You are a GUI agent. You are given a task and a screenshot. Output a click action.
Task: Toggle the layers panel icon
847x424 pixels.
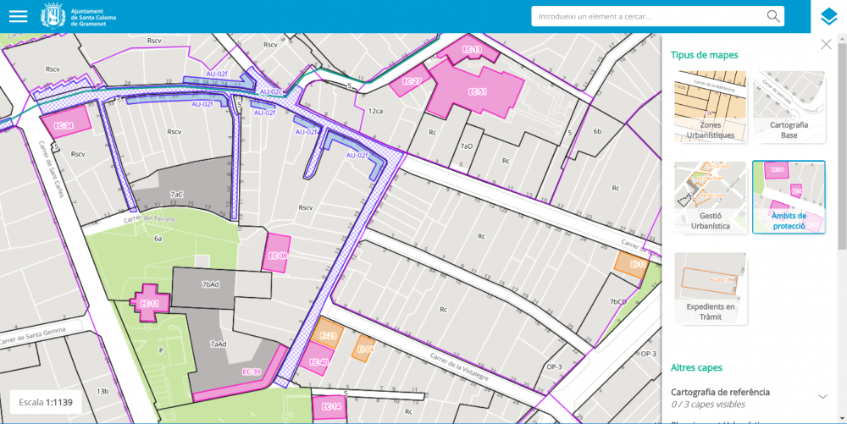[x=828, y=17]
